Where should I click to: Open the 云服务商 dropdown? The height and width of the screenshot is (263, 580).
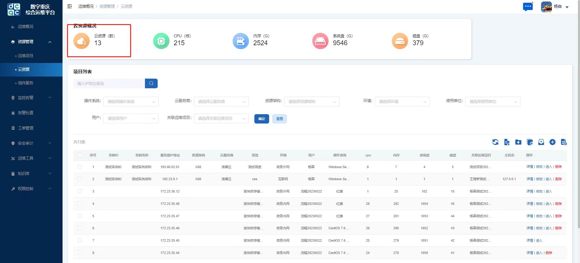point(221,102)
